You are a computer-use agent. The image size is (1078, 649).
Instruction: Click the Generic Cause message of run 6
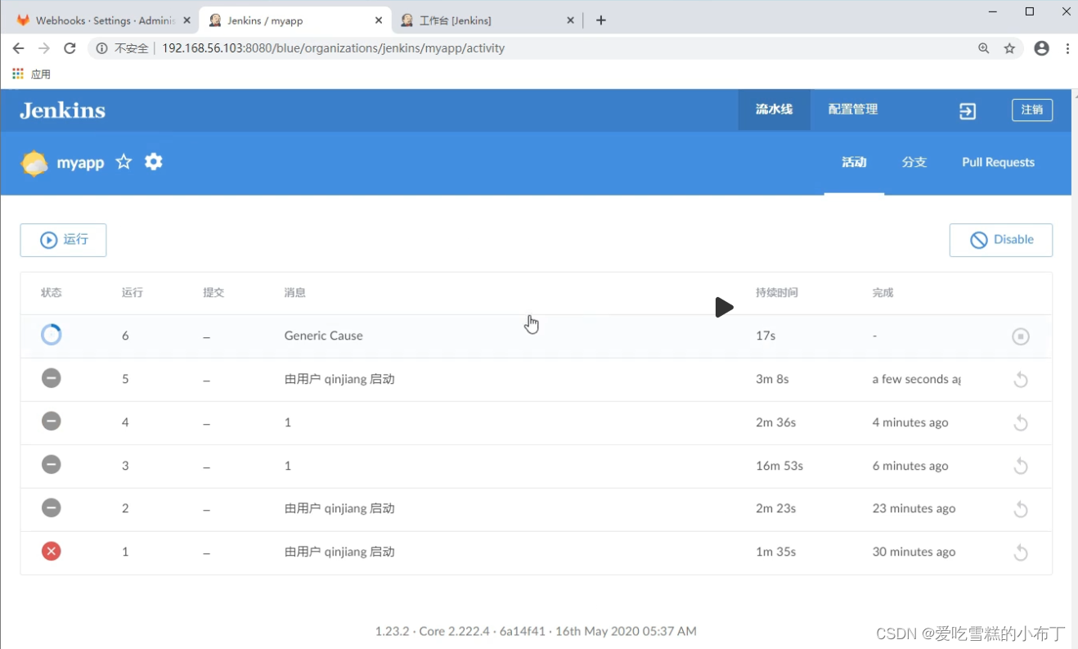tap(323, 336)
